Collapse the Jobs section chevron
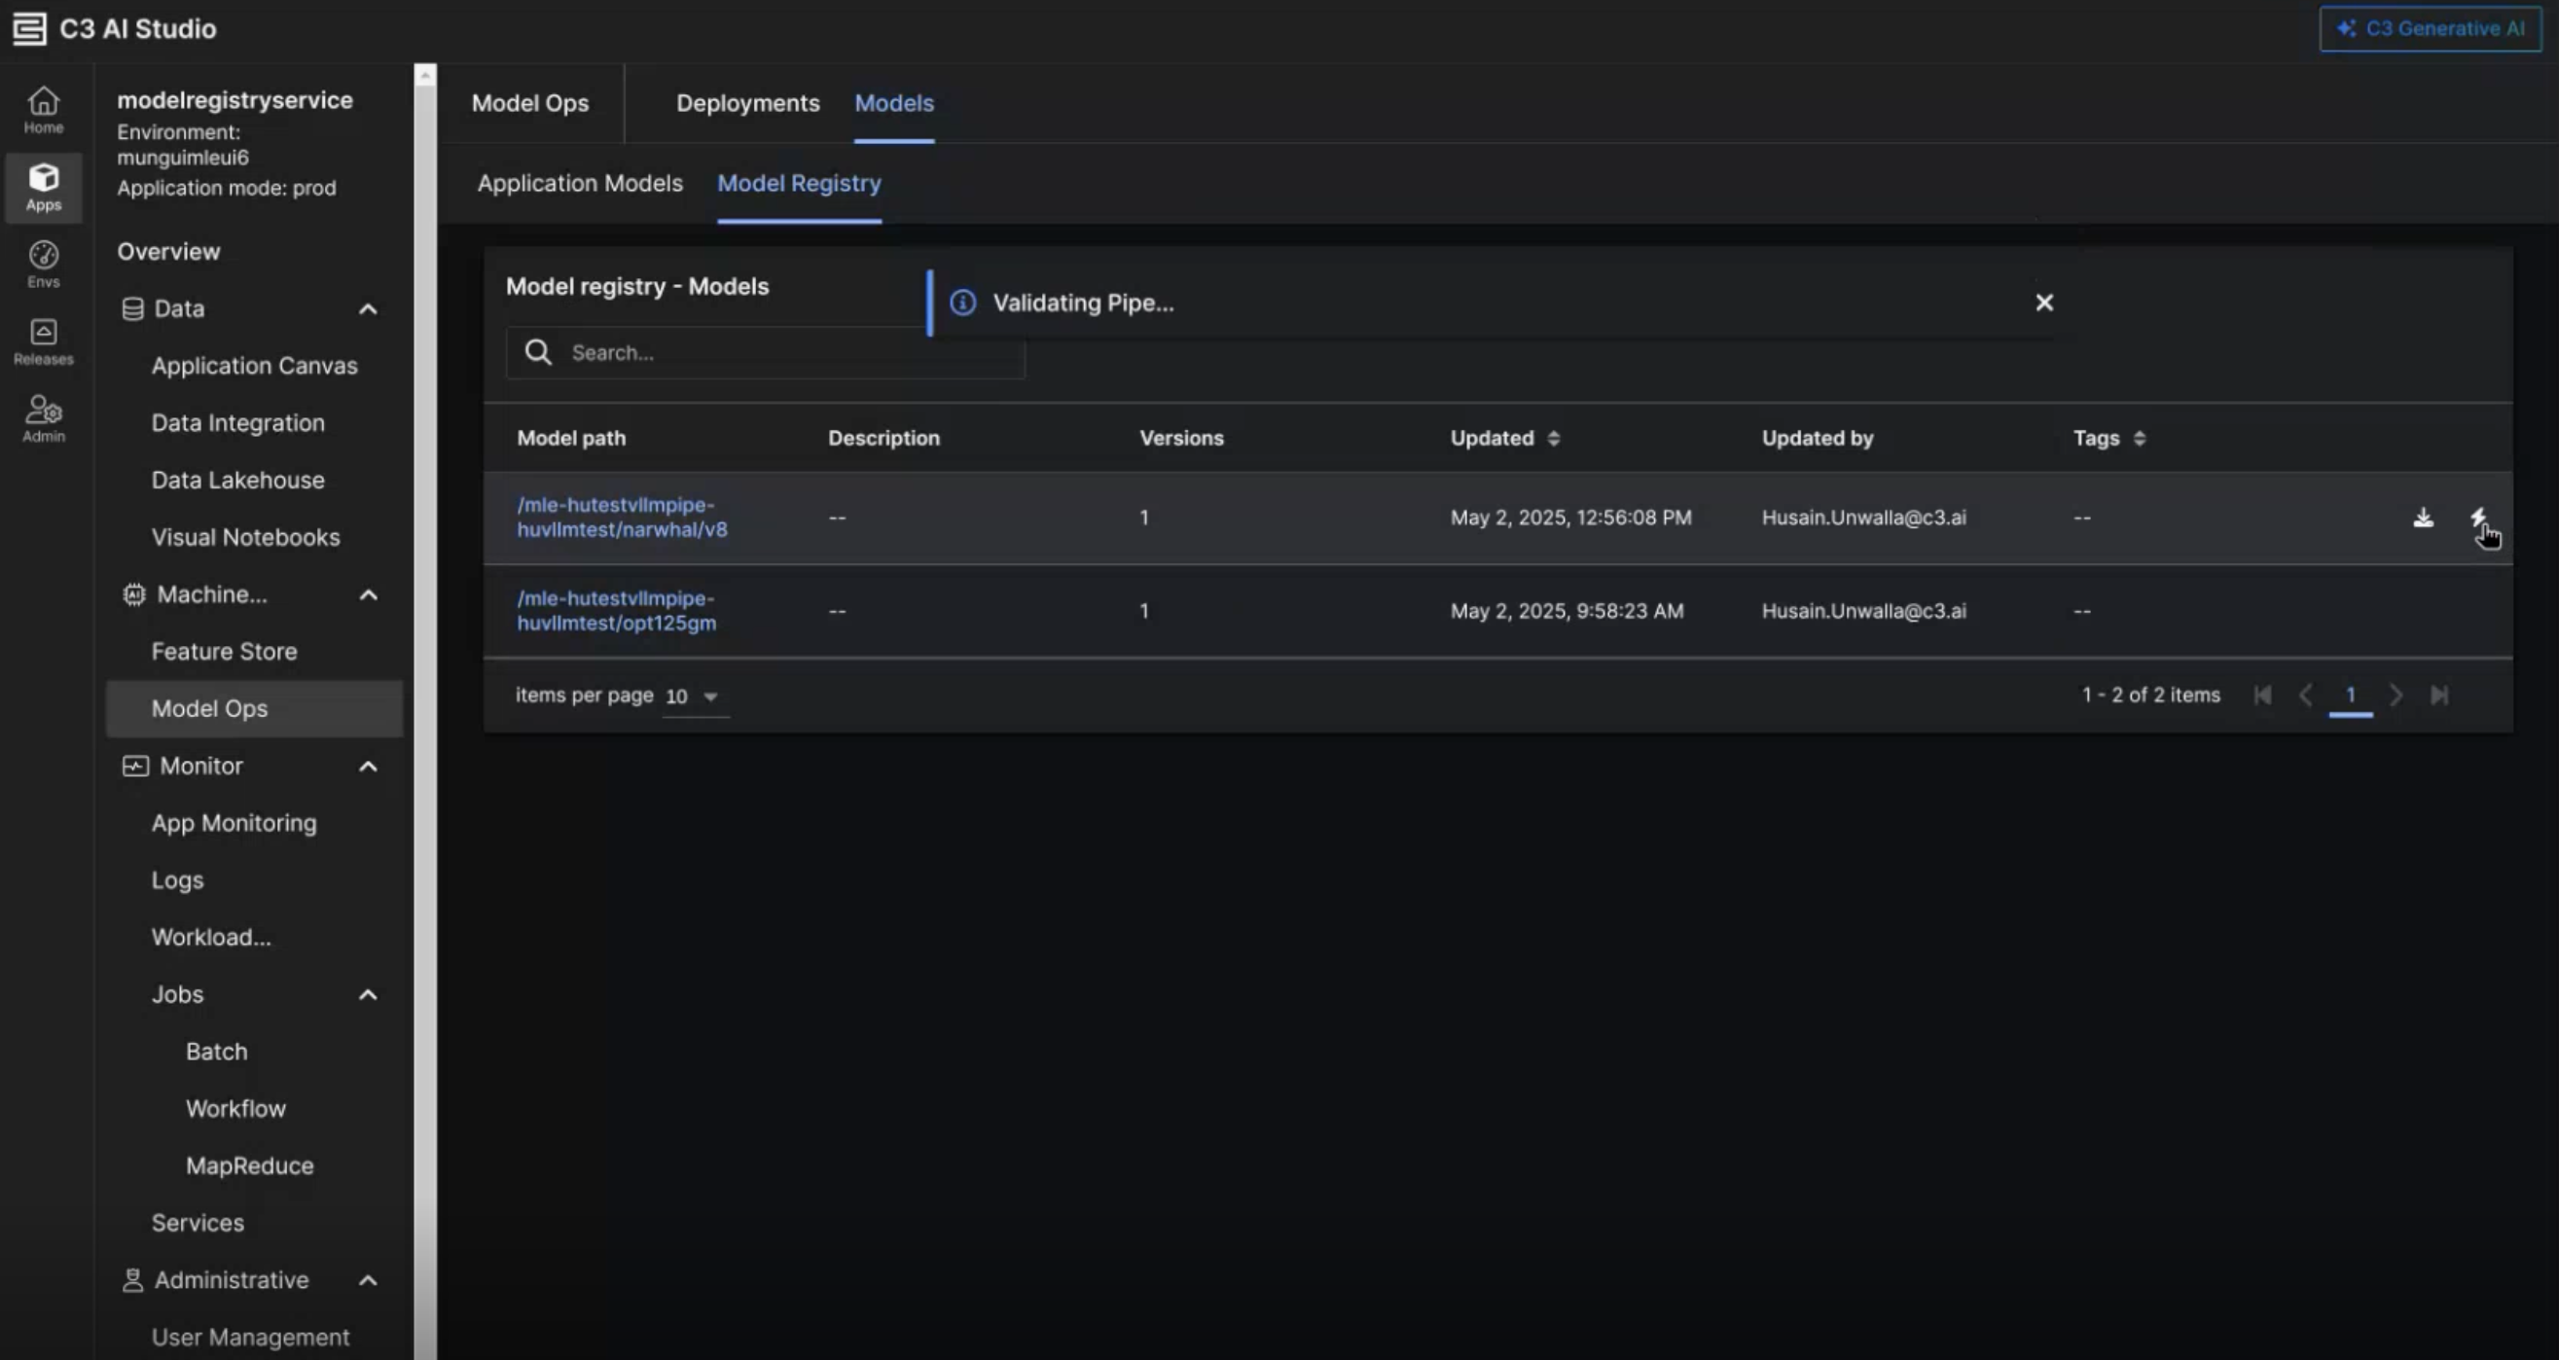 pyautogui.click(x=368, y=994)
